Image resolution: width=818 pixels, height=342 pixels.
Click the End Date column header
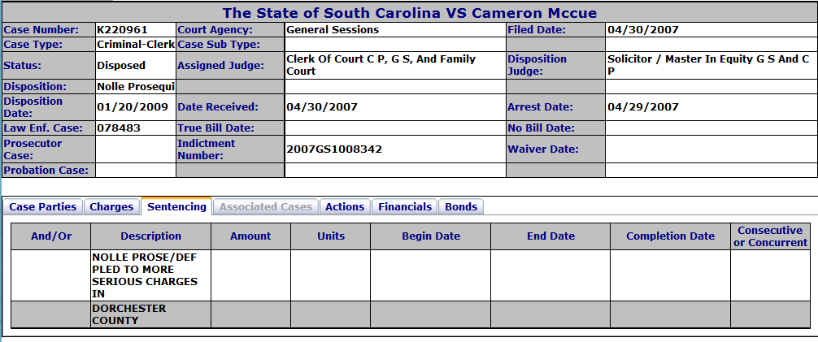point(550,236)
